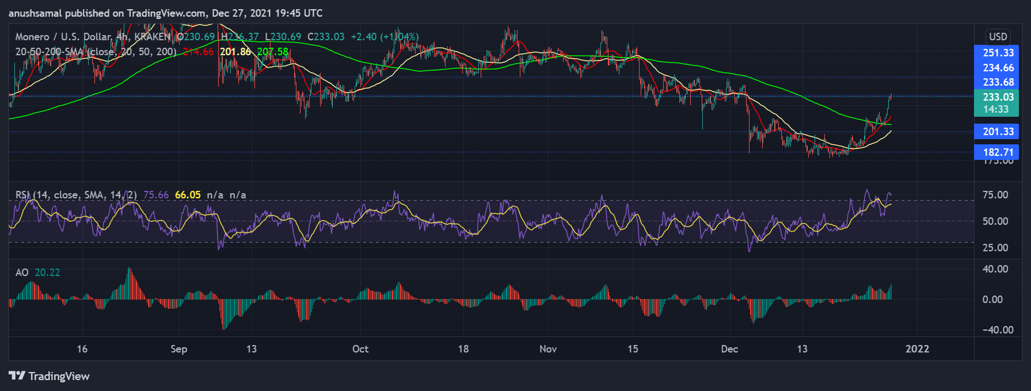Select the Monero / U.S. Dollar symbol title
Image resolution: width=1031 pixels, height=391 pixels.
(x=63, y=37)
